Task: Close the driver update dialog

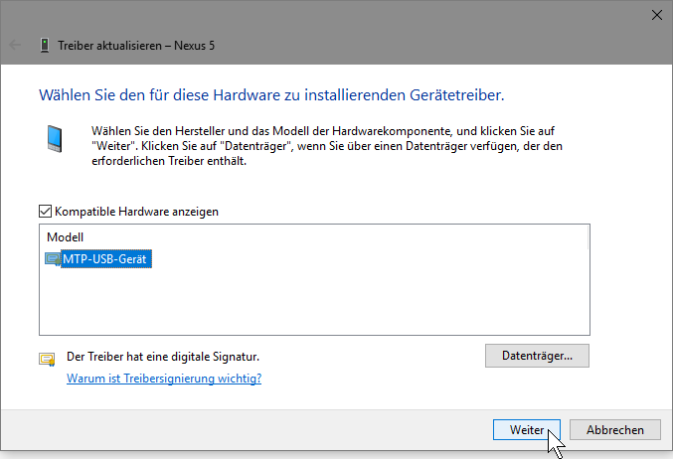Action: (x=656, y=15)
